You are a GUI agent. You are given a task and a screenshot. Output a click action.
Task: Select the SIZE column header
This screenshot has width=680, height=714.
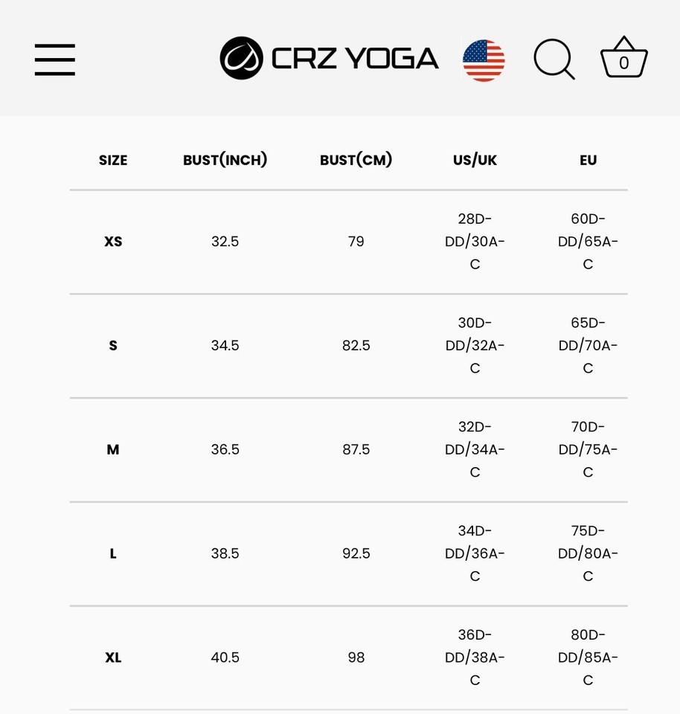tap(113, 161)
